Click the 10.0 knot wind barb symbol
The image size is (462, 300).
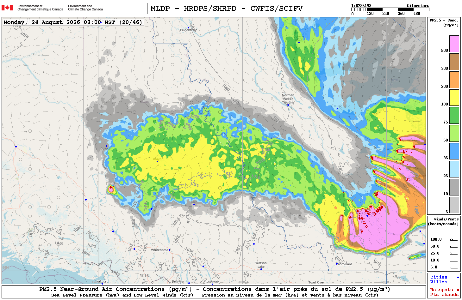pos(453,260)
